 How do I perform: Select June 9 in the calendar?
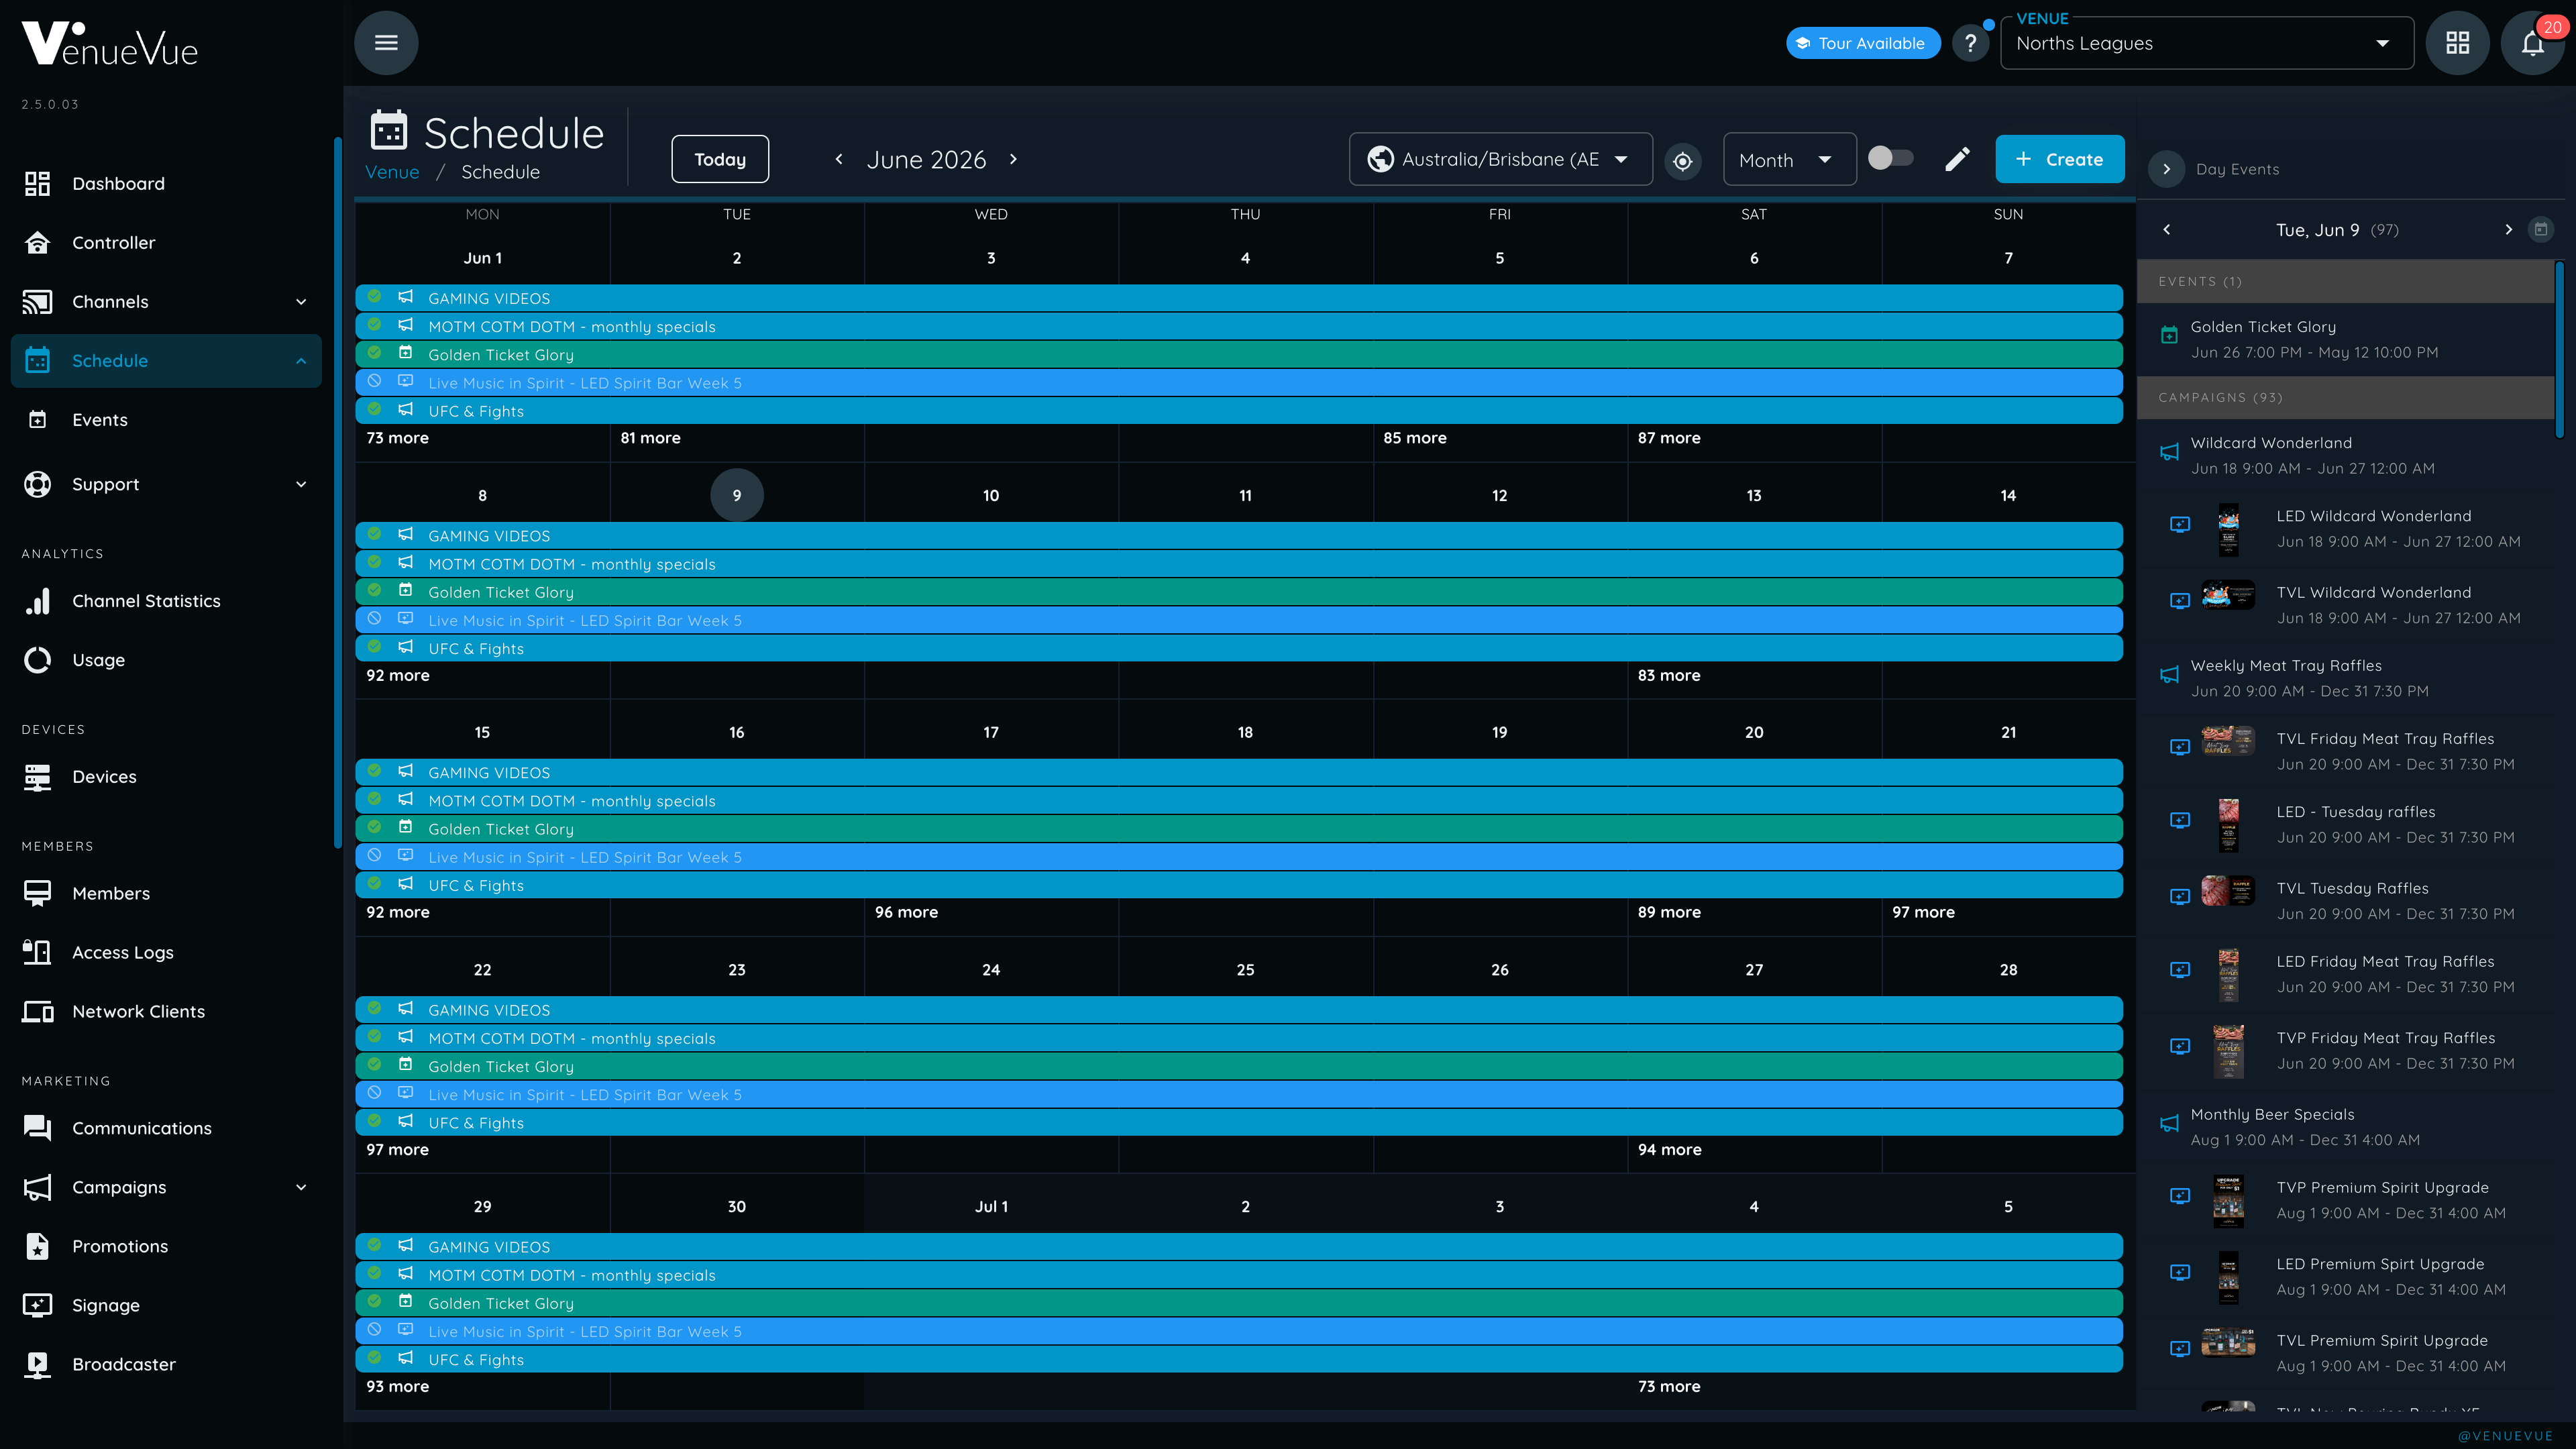coord(737,495)
